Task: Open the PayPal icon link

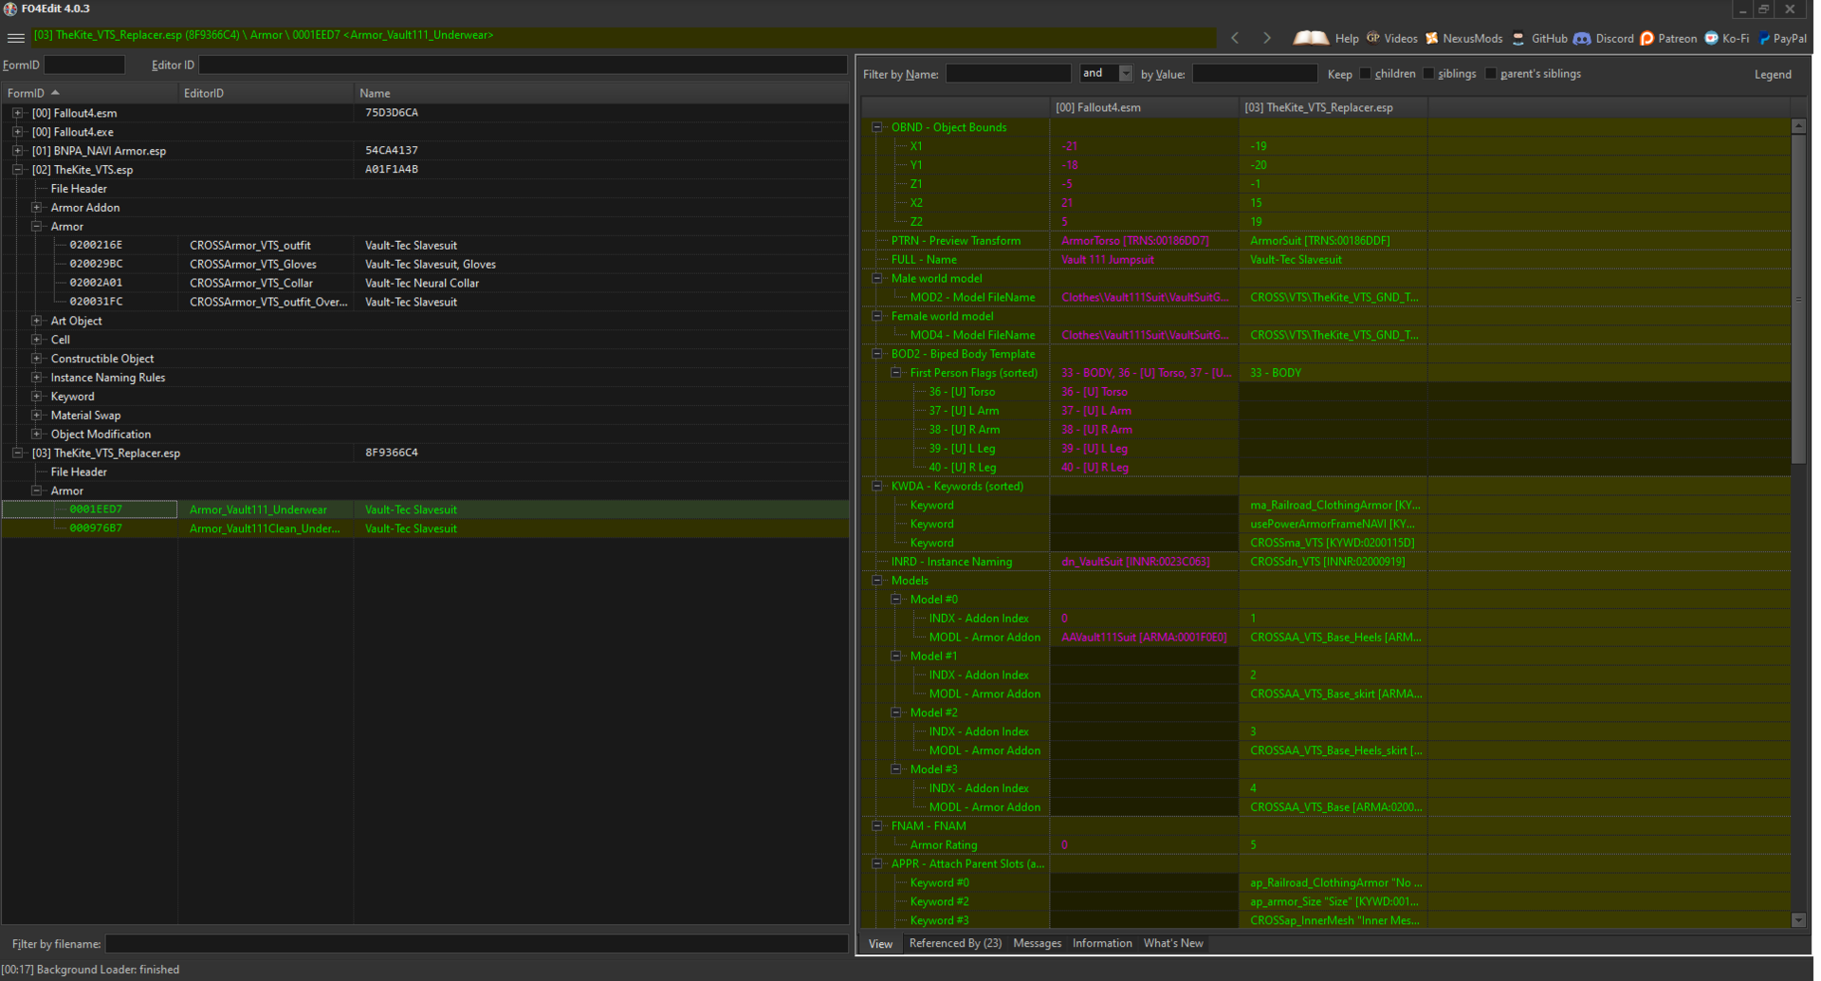Action: pos(1764,38)
